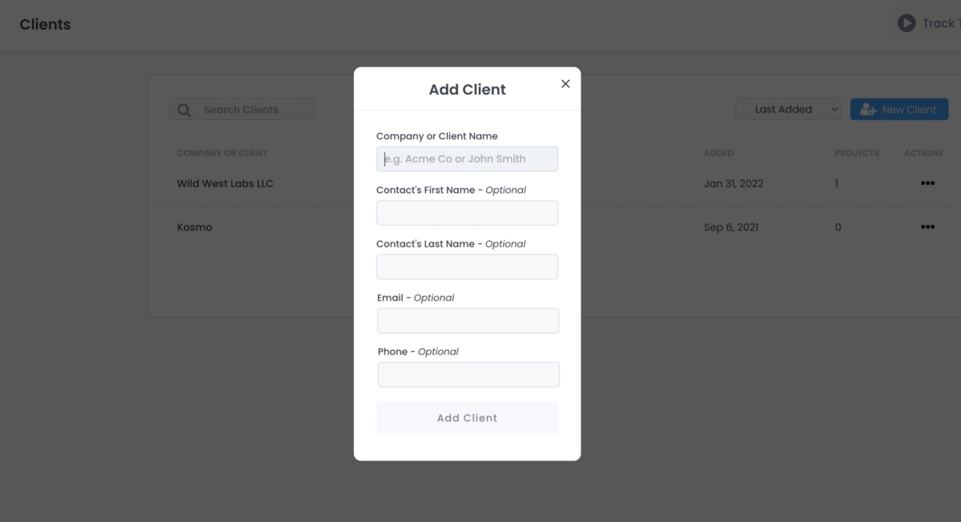Screen dimensions: 961x522
Task: Select the person-plus icon on New Client button
Action: point(867,109)
